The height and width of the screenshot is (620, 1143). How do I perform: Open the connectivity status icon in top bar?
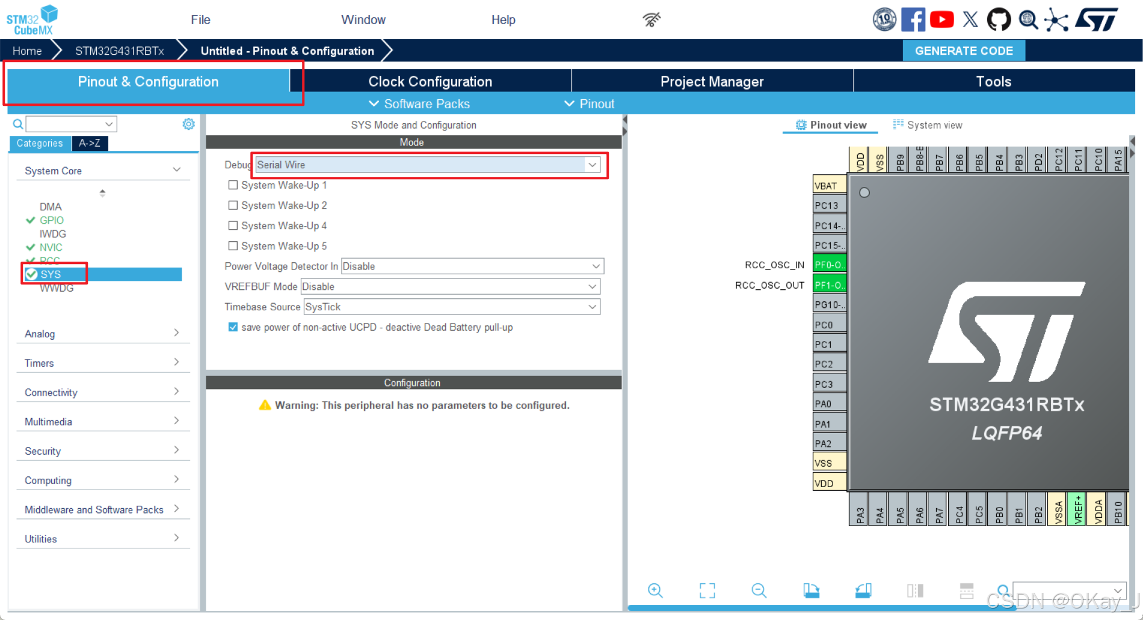click(652, 20)
